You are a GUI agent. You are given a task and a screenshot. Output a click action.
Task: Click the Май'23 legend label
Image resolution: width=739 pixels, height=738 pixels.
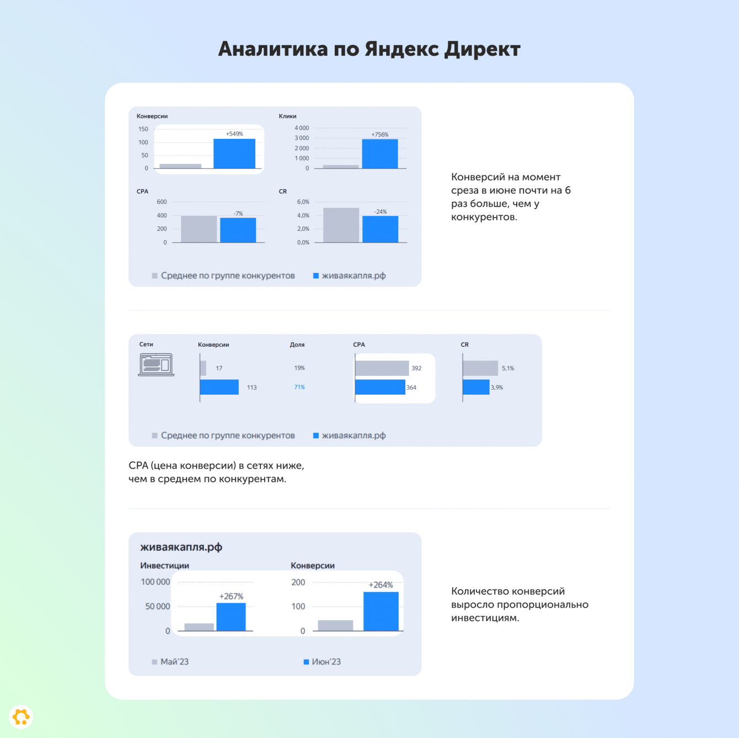(x=175, y=662)
